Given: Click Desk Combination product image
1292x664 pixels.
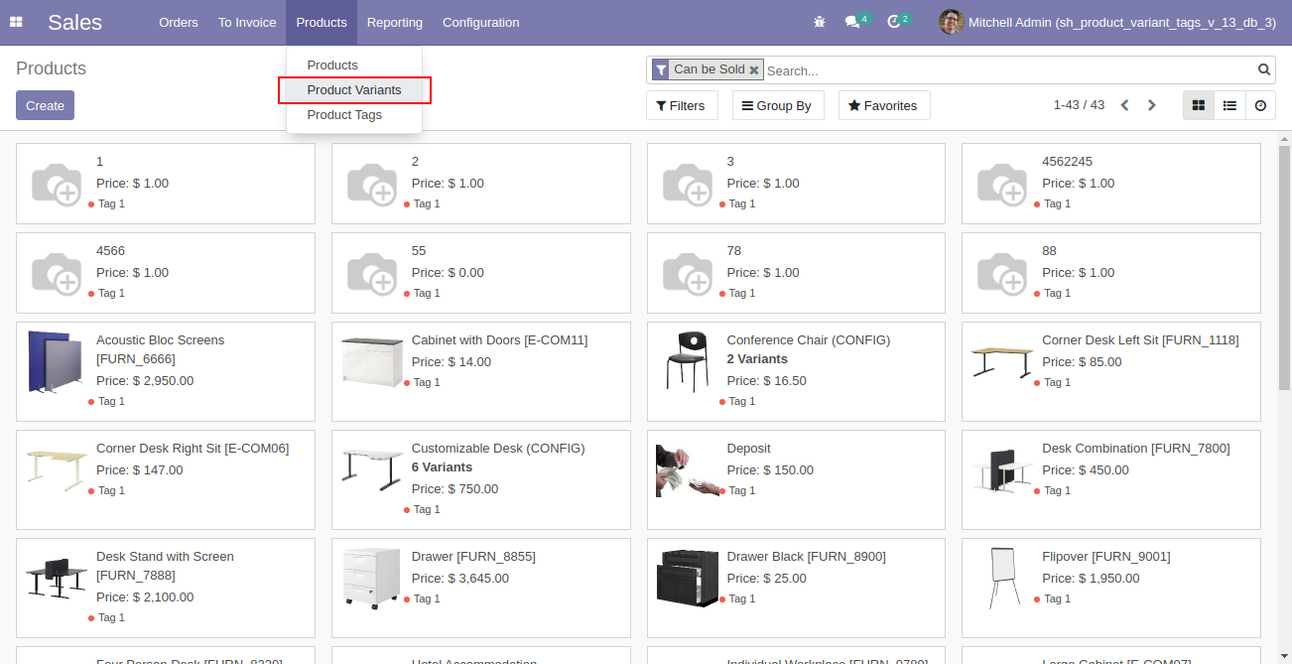Looking at the screenshot, I should [x=1002, y=470].
